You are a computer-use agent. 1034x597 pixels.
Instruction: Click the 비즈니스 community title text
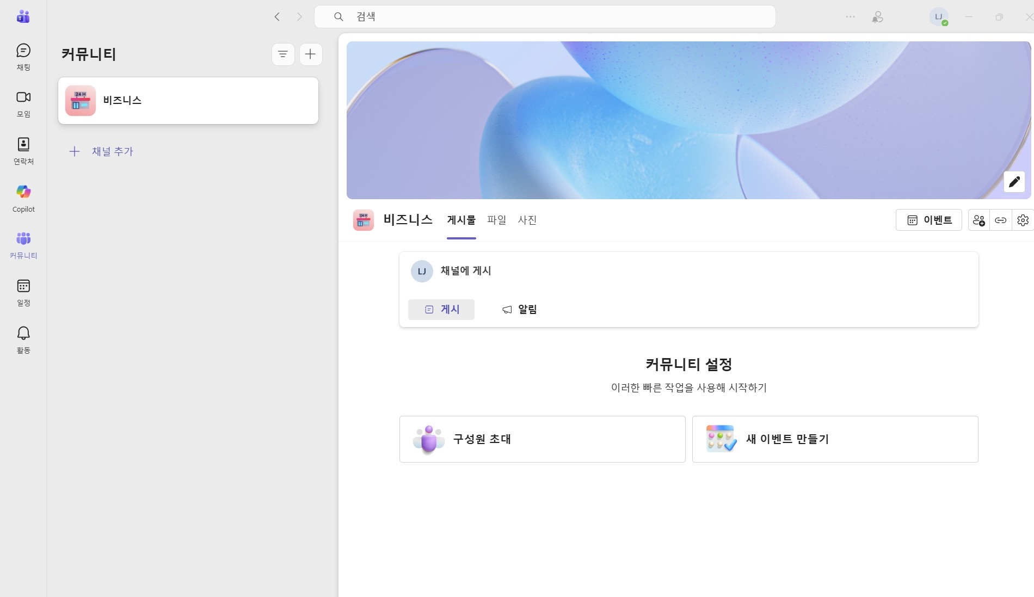(408, 219)
